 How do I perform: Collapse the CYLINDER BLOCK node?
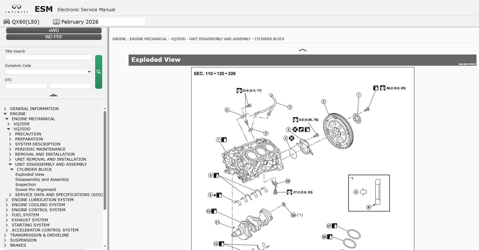coord(12,169)
